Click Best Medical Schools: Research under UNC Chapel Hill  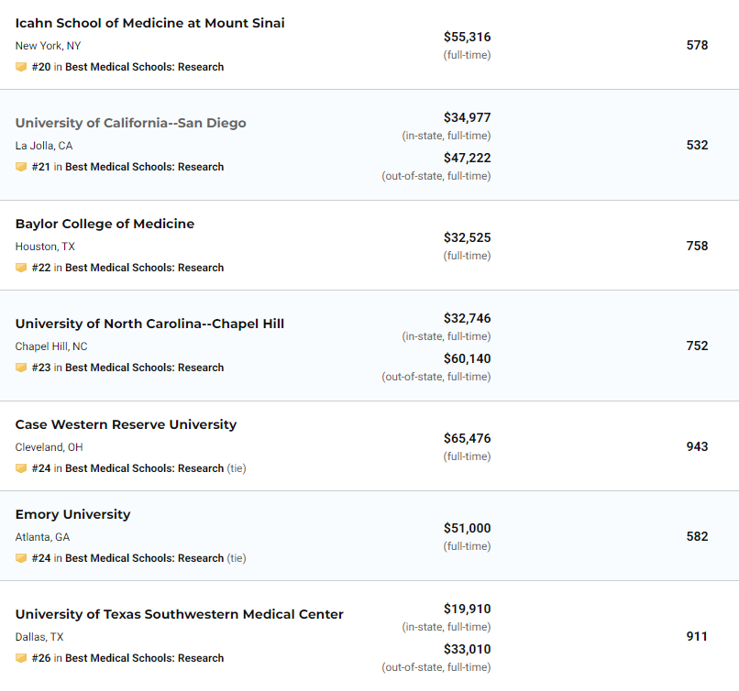(x=144, y=368)
